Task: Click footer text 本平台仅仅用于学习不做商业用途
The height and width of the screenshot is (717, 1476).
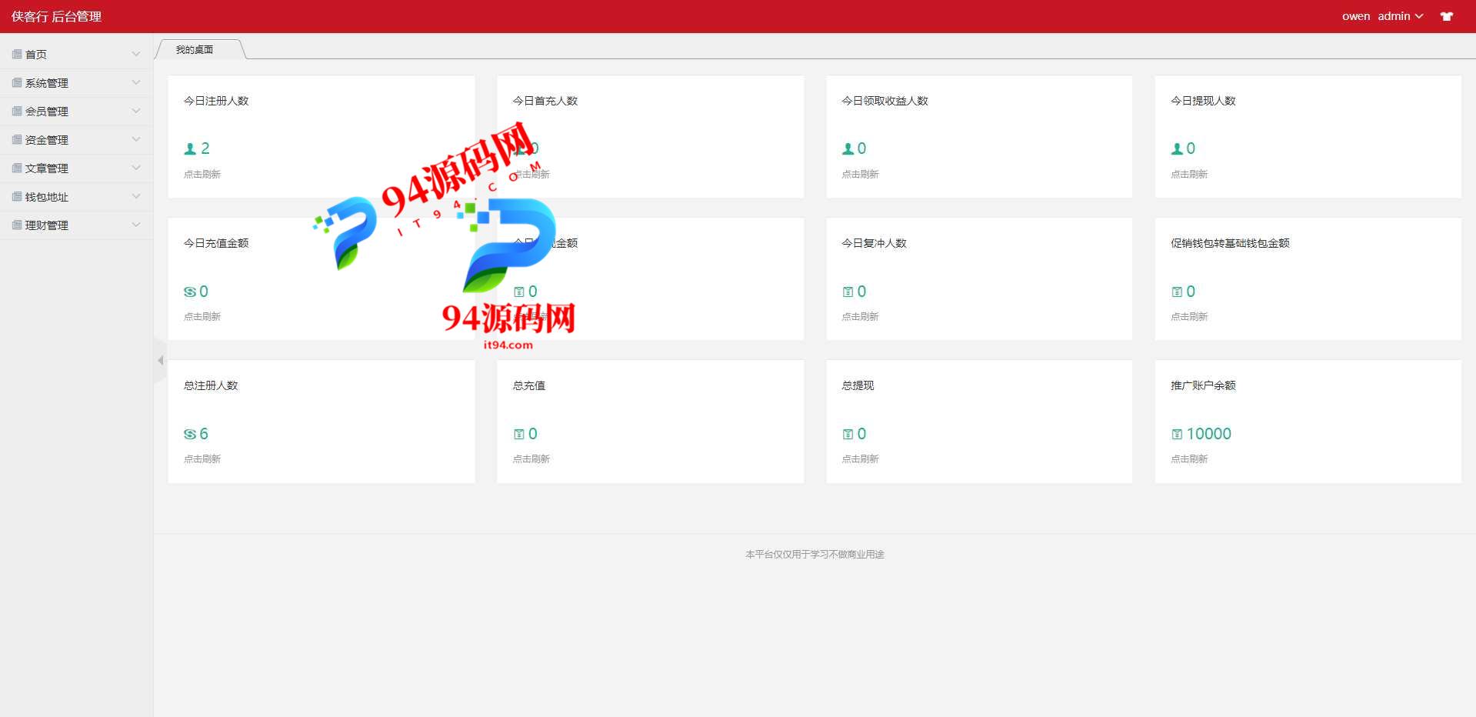Action: tap(815, 554)
